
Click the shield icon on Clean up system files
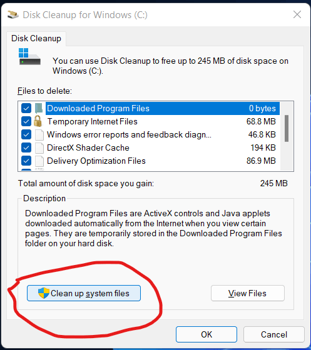[44, 293]
